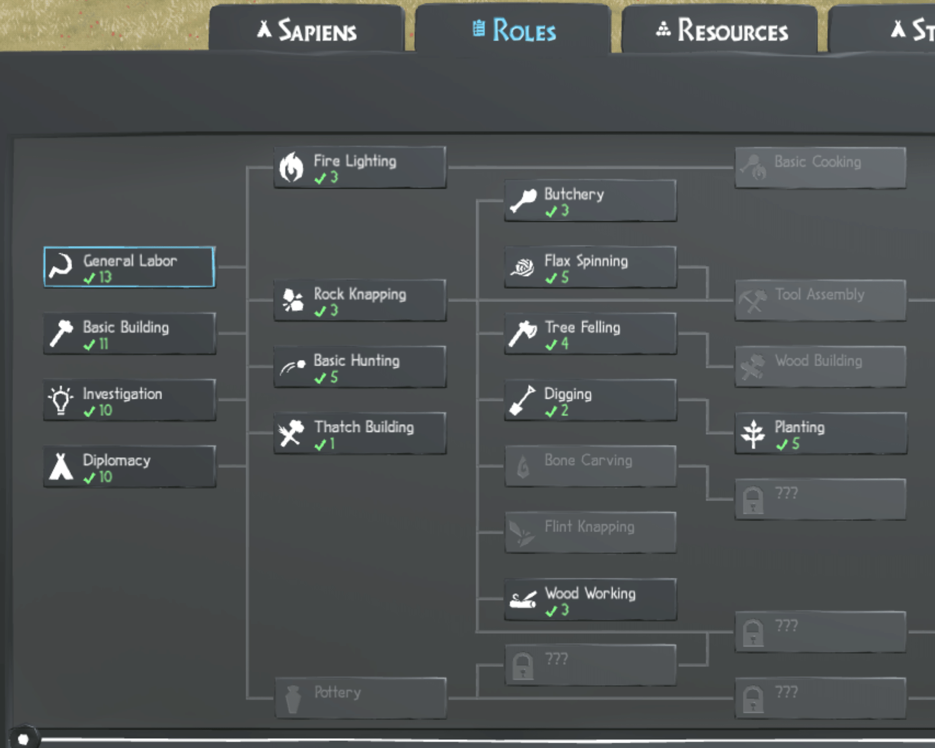Click the greyed Wood Building icon

pos(753,367)
